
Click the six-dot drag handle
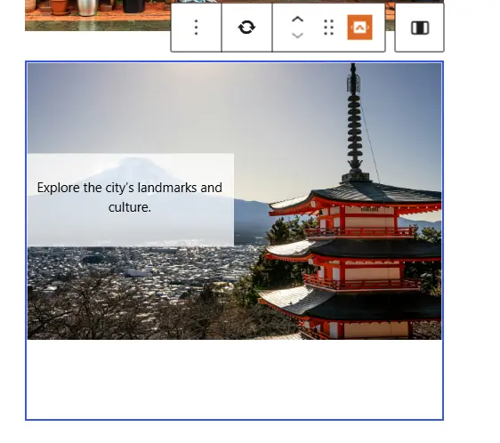pos(329,28)
